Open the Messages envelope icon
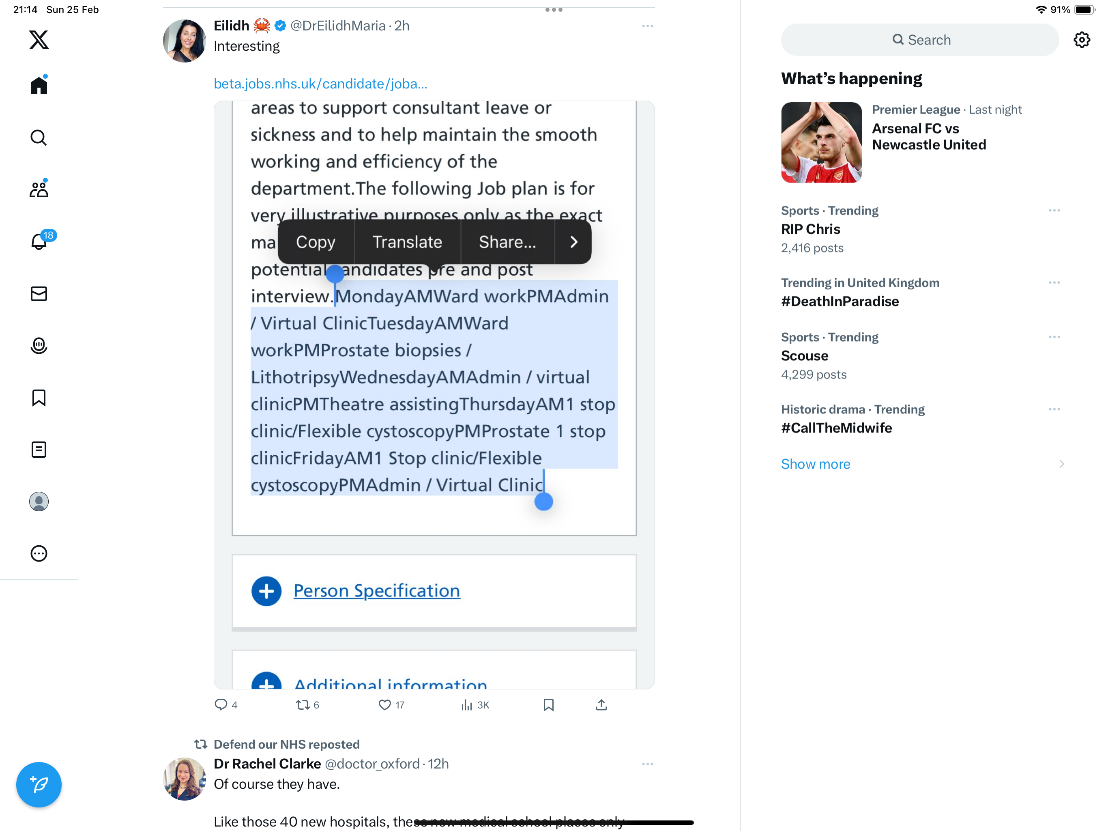 point(39,294)
